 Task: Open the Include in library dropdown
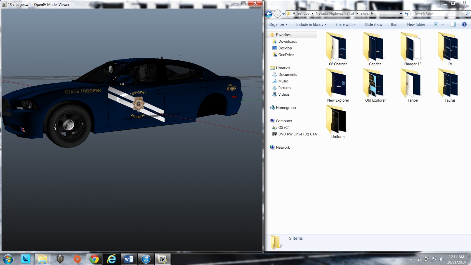click(311, 24)
